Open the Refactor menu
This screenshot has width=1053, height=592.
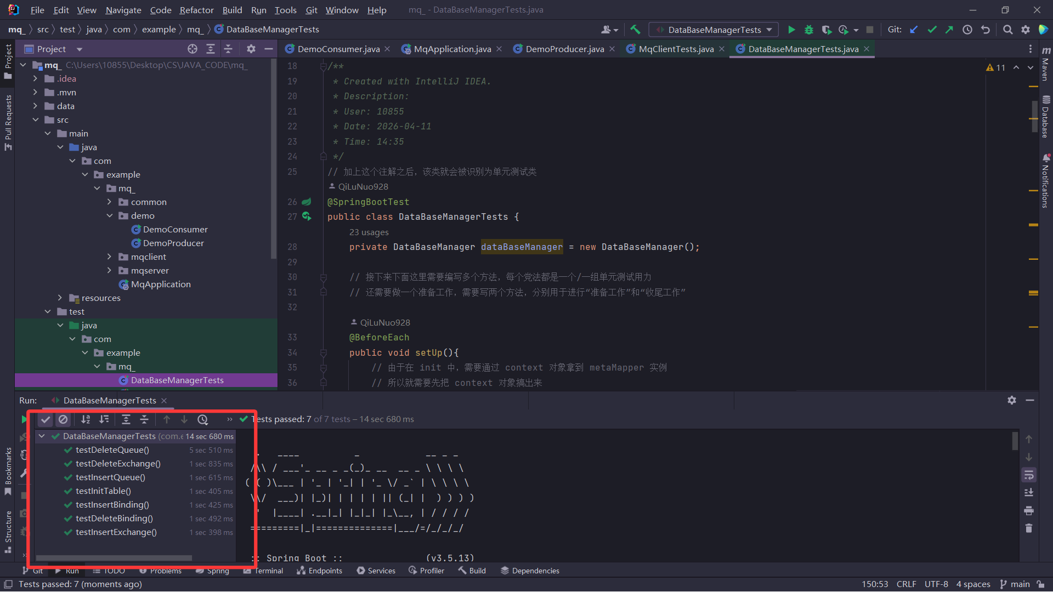point(196,10)
